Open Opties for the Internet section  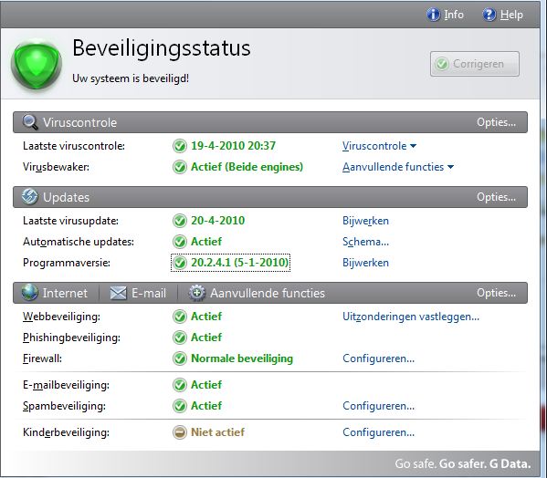496,293
